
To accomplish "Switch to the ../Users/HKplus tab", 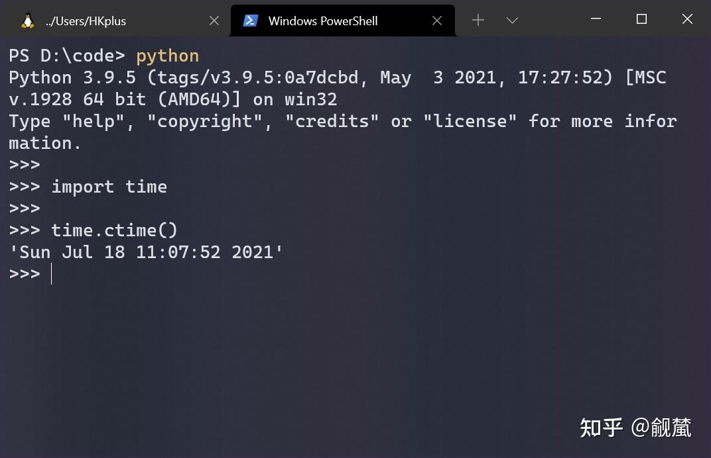I will coord(113,21).
